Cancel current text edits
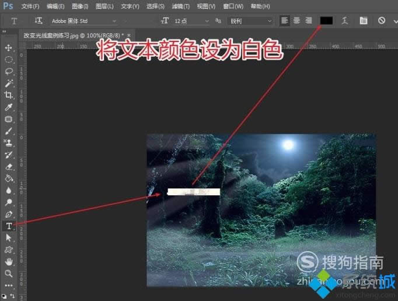The height and width of the screenshot is (301, 398). (x=381, y=20)
